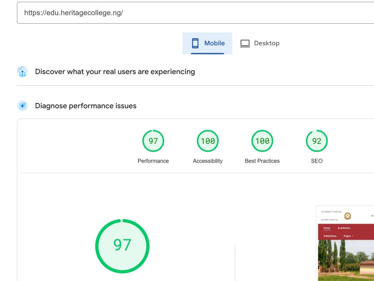
Task: Switch to the Mobile tab
Action: (207, 43)
